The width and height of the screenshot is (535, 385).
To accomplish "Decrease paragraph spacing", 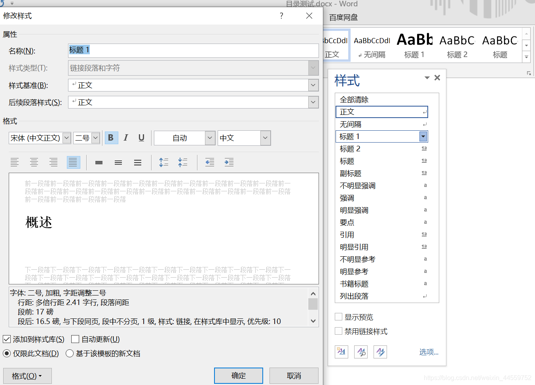I will [183, 162].
